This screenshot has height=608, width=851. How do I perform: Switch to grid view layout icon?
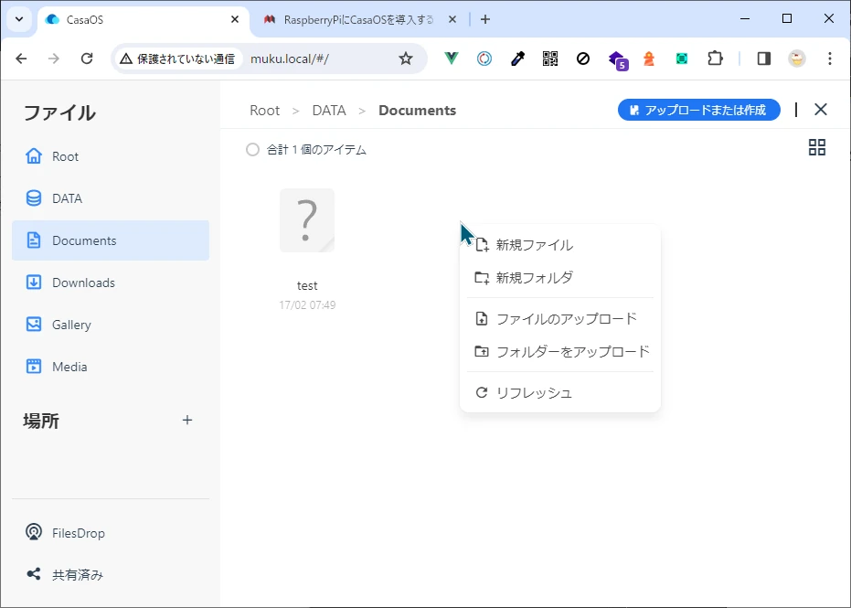(817, 147)
